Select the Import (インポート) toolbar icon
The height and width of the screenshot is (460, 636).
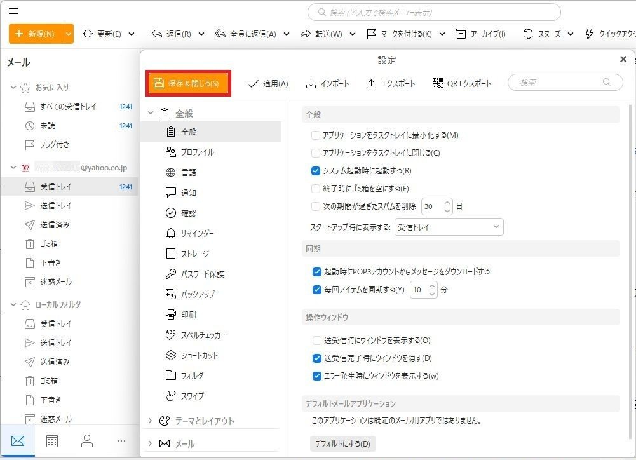311,84
